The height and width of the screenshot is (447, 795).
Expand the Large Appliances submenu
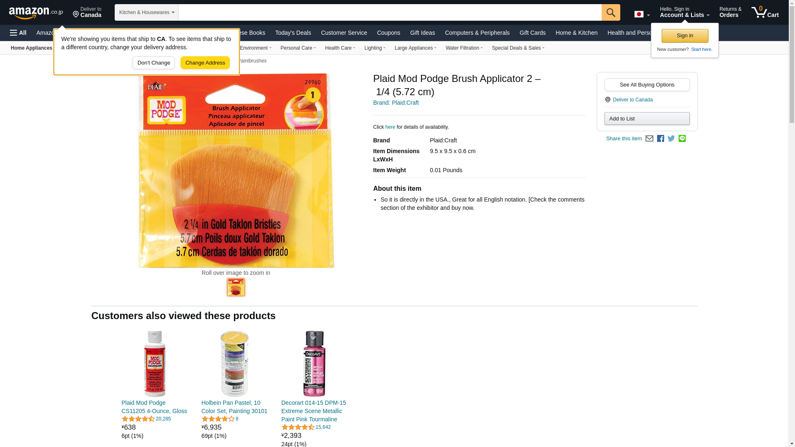click(415, 48)
